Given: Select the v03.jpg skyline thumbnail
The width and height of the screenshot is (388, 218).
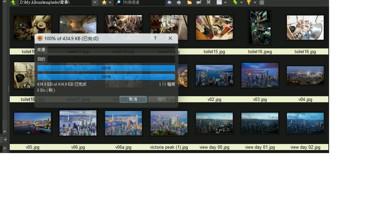Looking at the screenshot, I should [x=260, y=75].
